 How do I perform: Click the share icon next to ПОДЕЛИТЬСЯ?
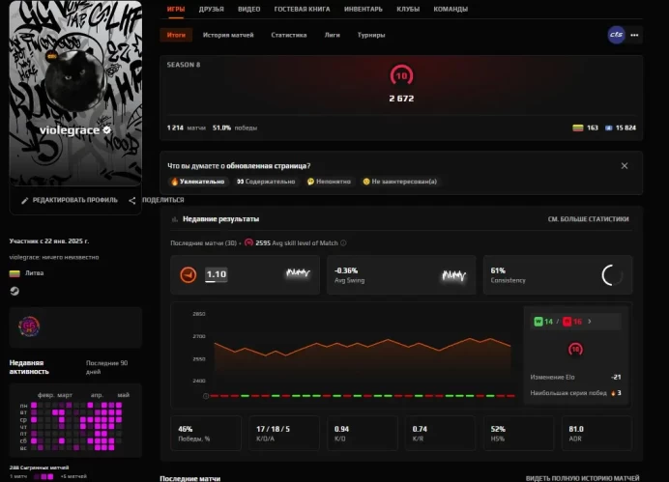(132, 200)
